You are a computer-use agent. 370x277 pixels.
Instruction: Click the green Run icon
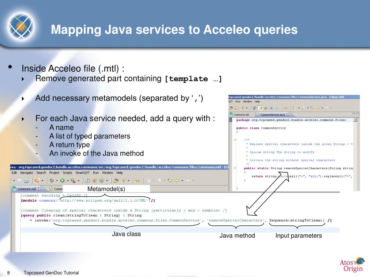coord(62,181)
